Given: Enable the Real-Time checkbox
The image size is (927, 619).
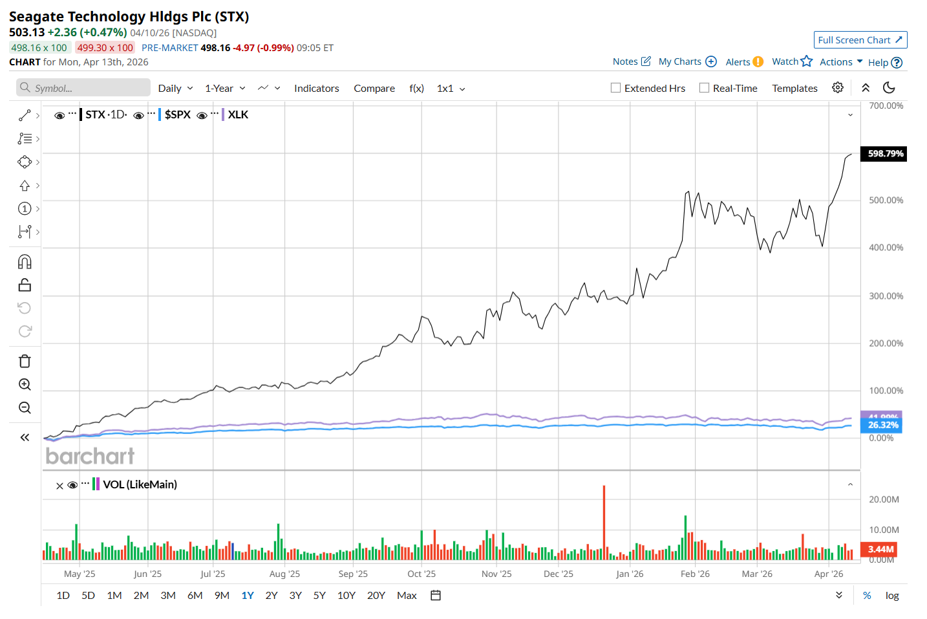Looking at the screenshot, I should 704,88.
